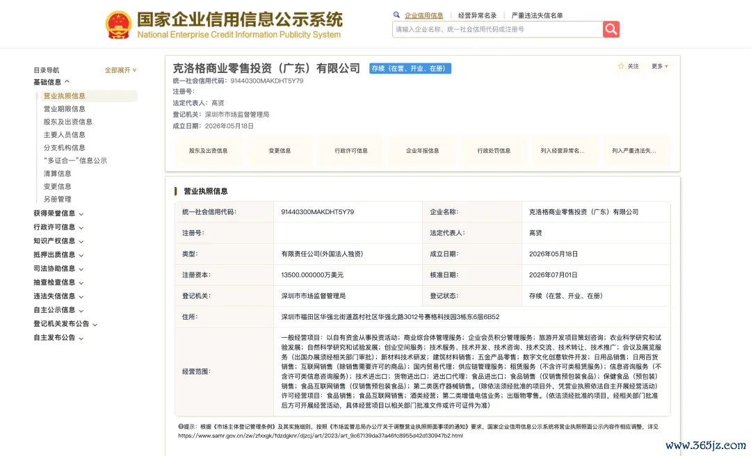Screen dimensions: 751x456
Task: Click the blue 存续 status badge
Action: click(410, 69)
